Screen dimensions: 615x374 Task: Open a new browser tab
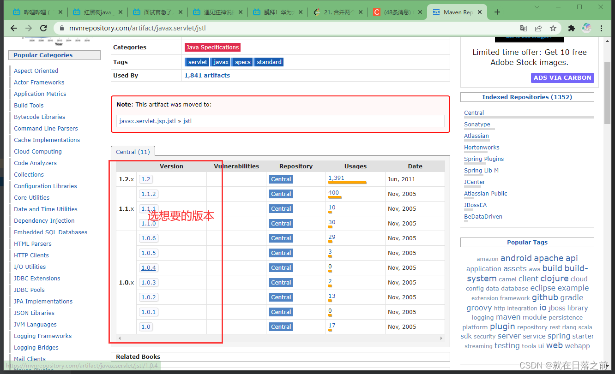tap(497, 12)
